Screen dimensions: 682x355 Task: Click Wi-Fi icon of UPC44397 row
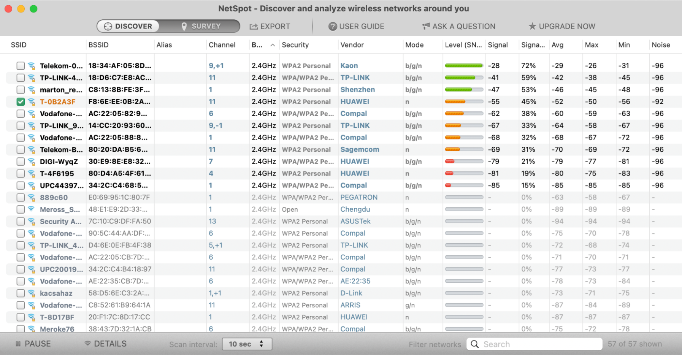(32, 185)
